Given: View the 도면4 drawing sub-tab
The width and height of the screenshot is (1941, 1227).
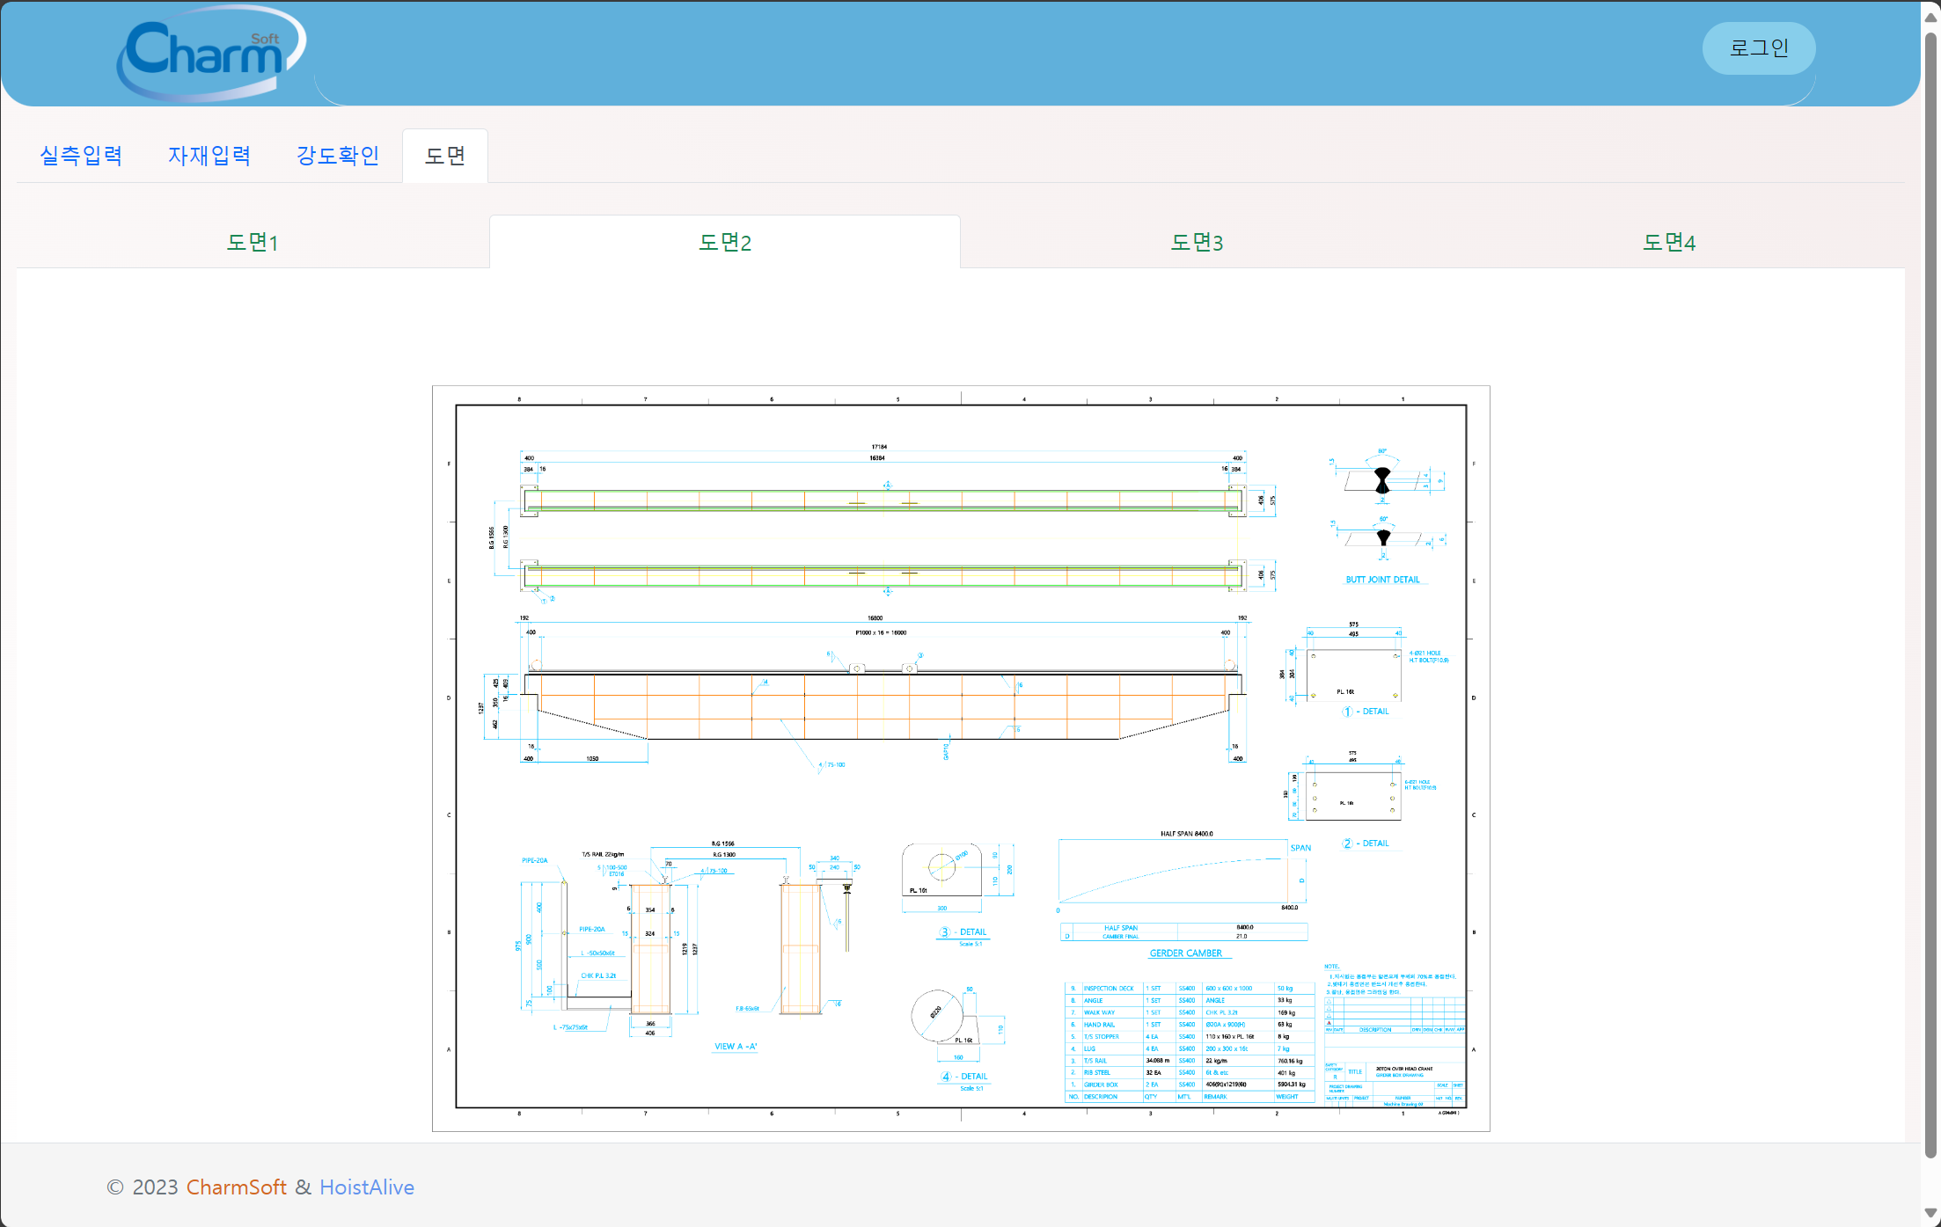Looking at the screenshot, I should pyautogui.click(x=1668, y=242).
